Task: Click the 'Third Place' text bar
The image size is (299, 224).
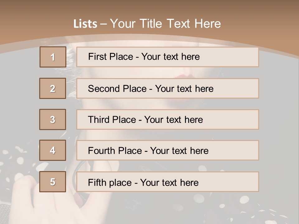Action: 168,119
